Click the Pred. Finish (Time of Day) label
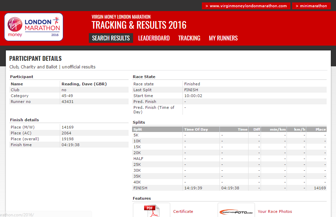Screen dimensions: 336x217 click(154, 110)
